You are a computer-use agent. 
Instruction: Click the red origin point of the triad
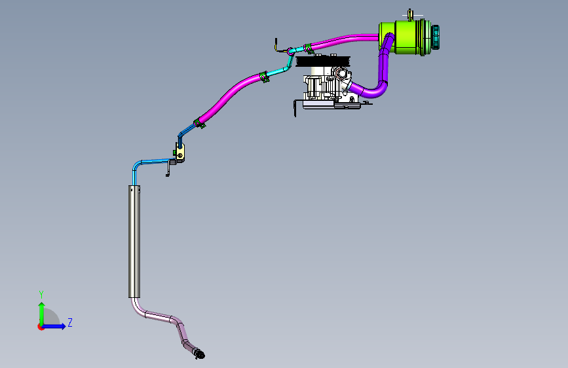(41, 327)
